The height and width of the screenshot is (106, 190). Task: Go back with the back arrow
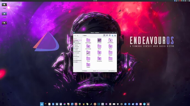click(x=75, y=36)
